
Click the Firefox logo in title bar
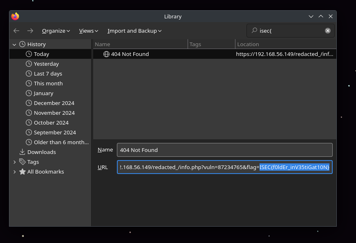16,16
